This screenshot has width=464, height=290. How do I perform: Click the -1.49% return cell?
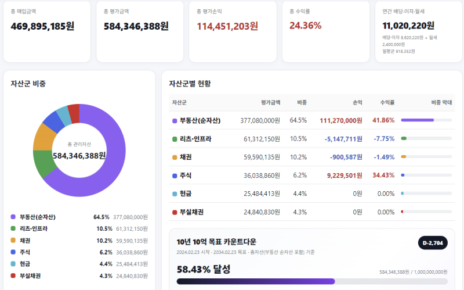(384, 157)
